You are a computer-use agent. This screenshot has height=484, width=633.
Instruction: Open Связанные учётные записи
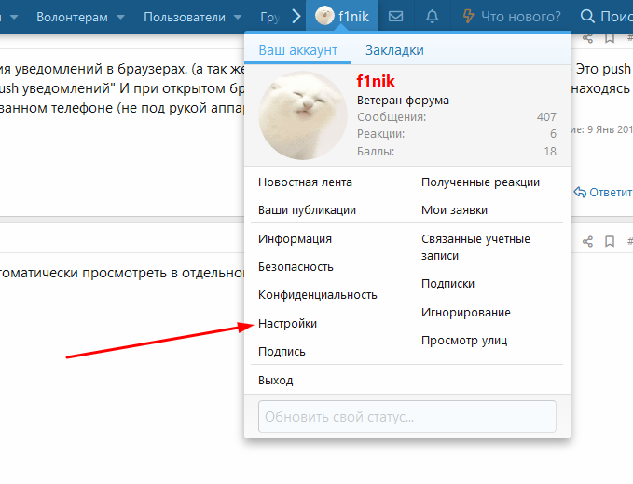pyautogui.click(x=475, y=247)
